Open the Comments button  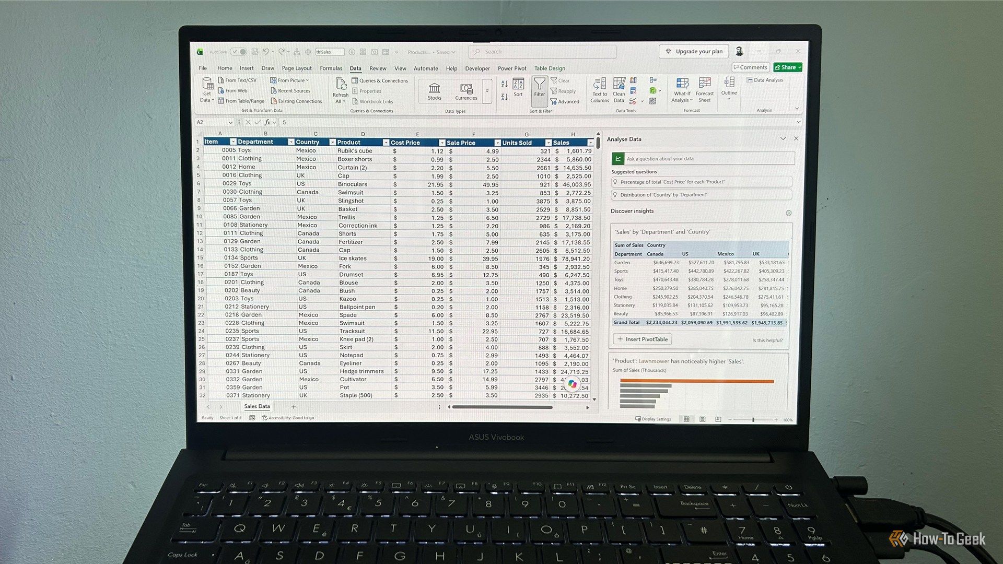[x=750, y=67]
